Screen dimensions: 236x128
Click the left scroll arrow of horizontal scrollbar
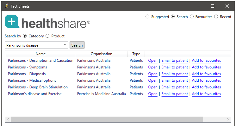click(x=8, y=119)
